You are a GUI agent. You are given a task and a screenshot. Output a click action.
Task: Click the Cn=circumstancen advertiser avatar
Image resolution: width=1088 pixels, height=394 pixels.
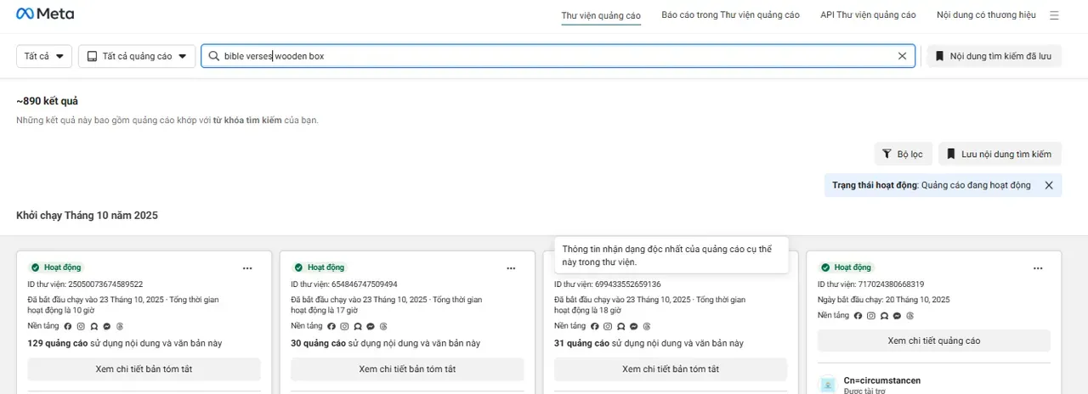point(828,385)
